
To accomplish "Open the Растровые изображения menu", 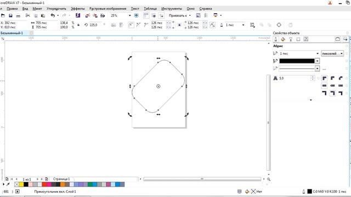I will [107, 9].
